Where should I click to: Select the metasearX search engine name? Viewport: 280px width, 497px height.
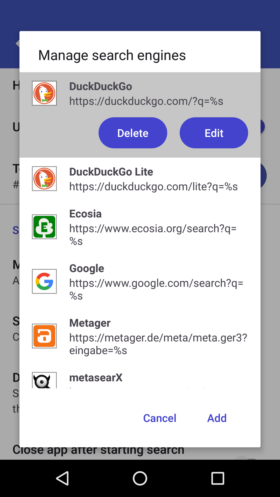pos(96,378)
